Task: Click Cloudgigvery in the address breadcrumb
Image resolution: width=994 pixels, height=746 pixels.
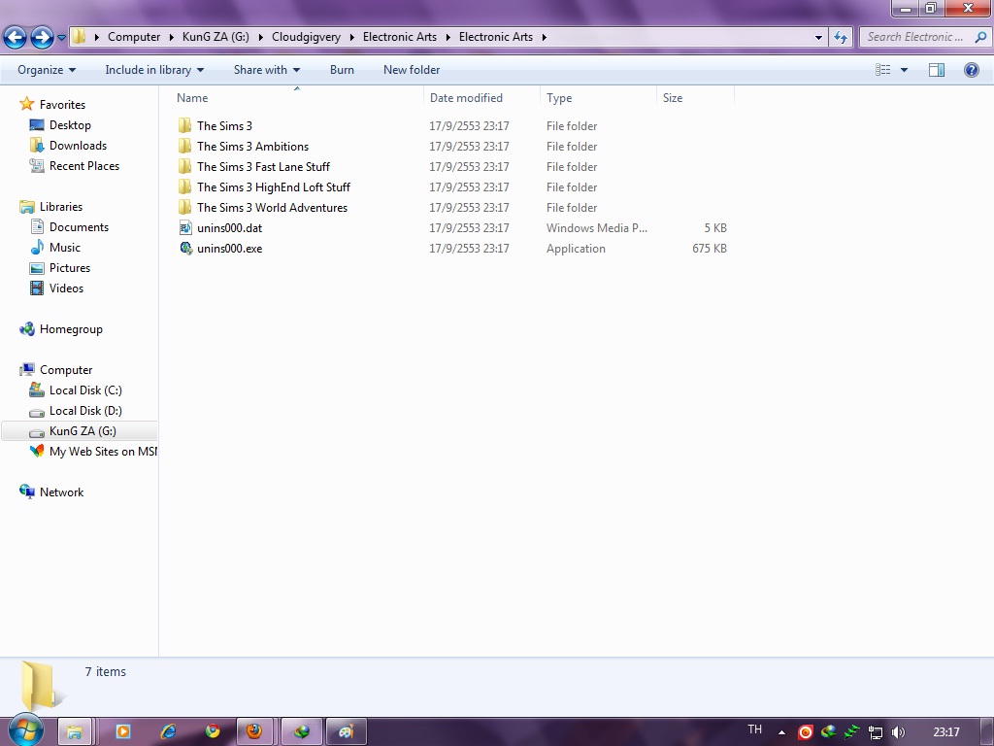Action: click(x=306, y=37)
